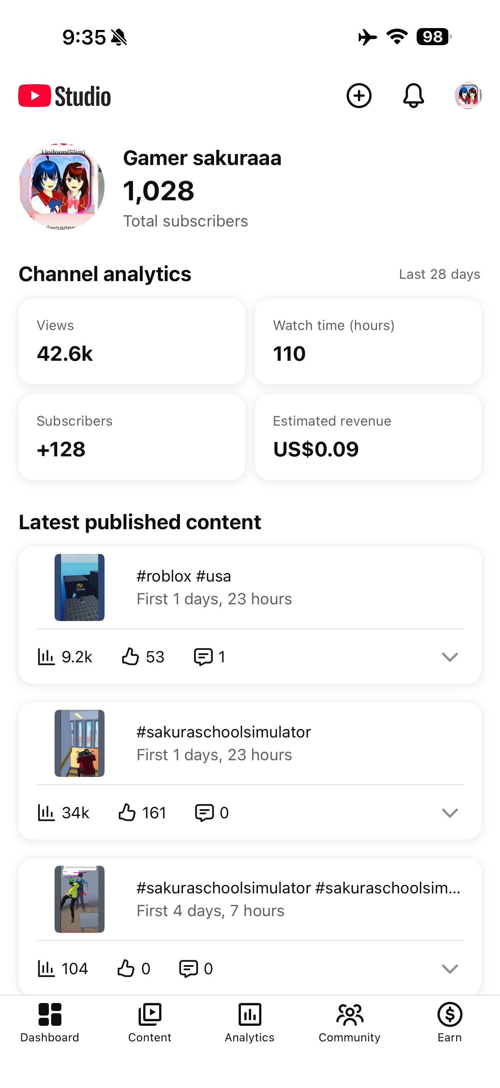The height and width of the screenshot is (1088, 500).
Task: Expand #sakuraschoolsimulator 34k video details
Action: click(450, 813)
